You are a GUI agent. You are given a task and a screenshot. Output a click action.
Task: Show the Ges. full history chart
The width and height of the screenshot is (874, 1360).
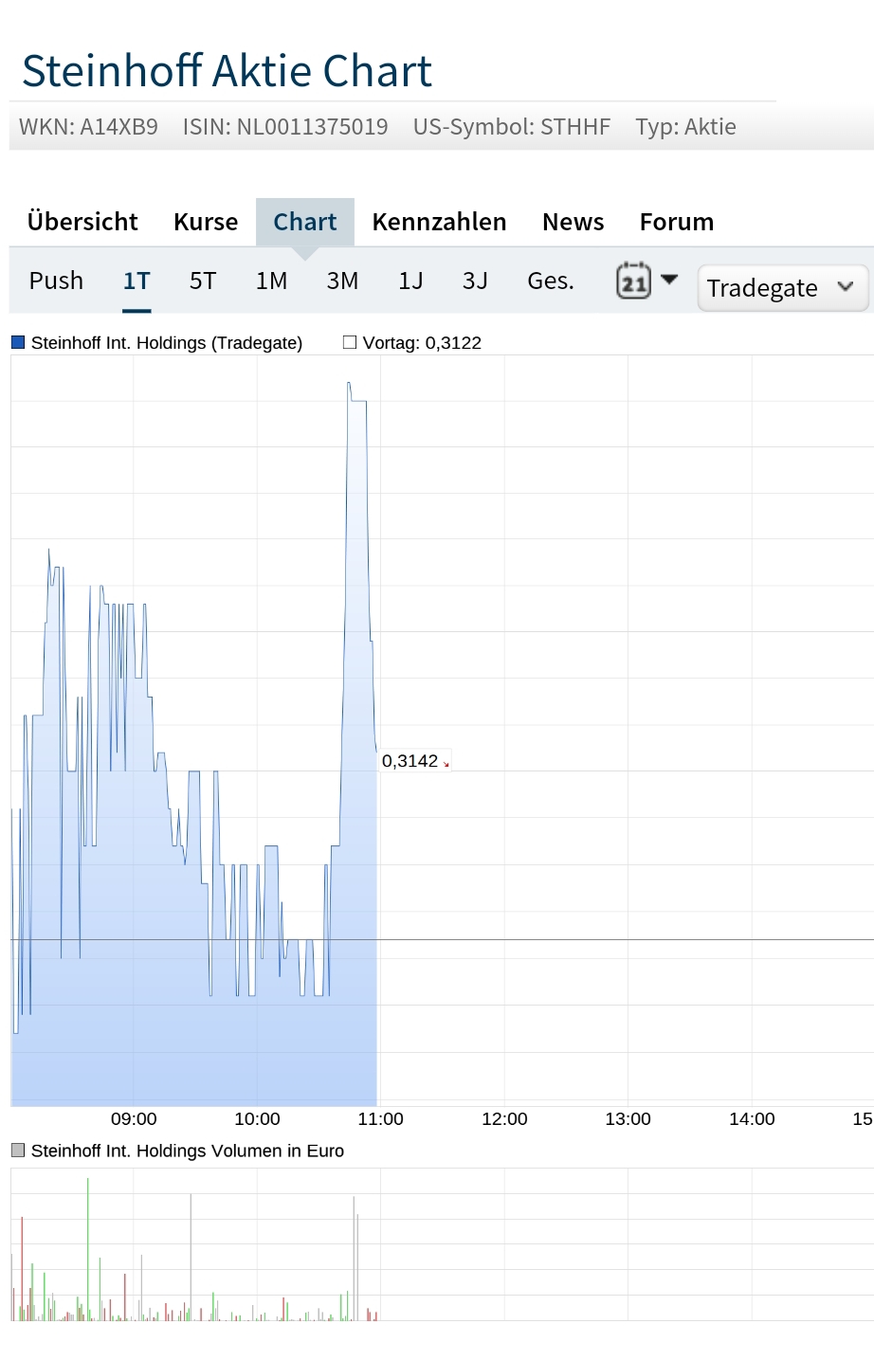(x=550, y=281)
